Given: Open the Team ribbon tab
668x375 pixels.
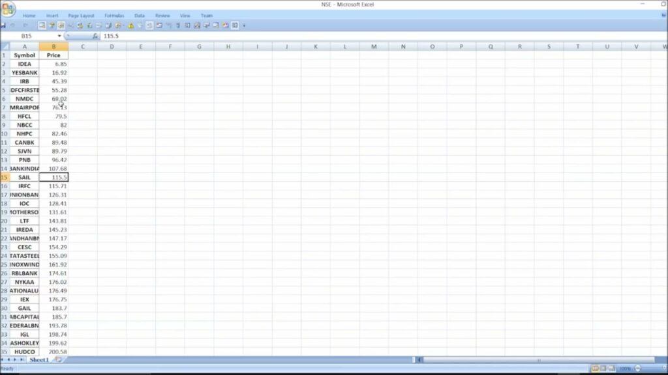Looking at the screenshot, I should pyautogui.click(x=207, y=16).
